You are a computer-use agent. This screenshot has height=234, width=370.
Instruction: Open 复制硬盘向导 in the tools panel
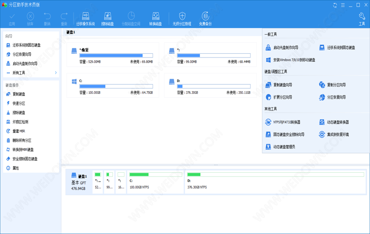pos(279,85)
